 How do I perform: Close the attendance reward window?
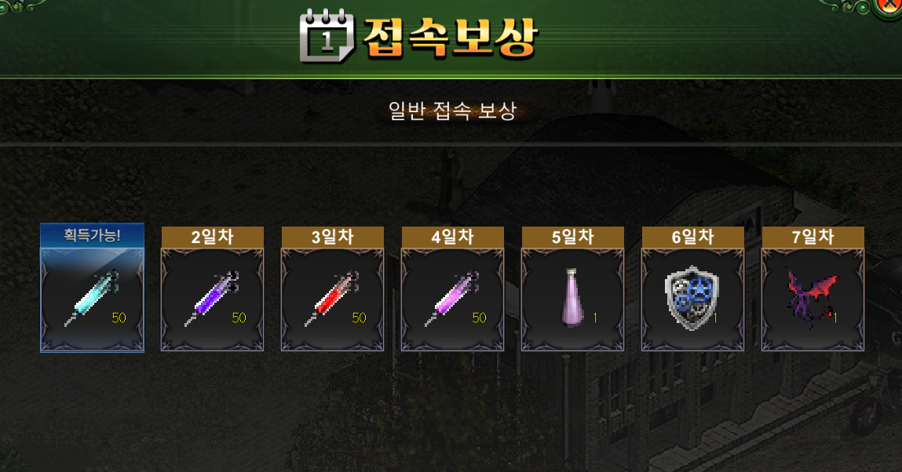coord(890,7)
